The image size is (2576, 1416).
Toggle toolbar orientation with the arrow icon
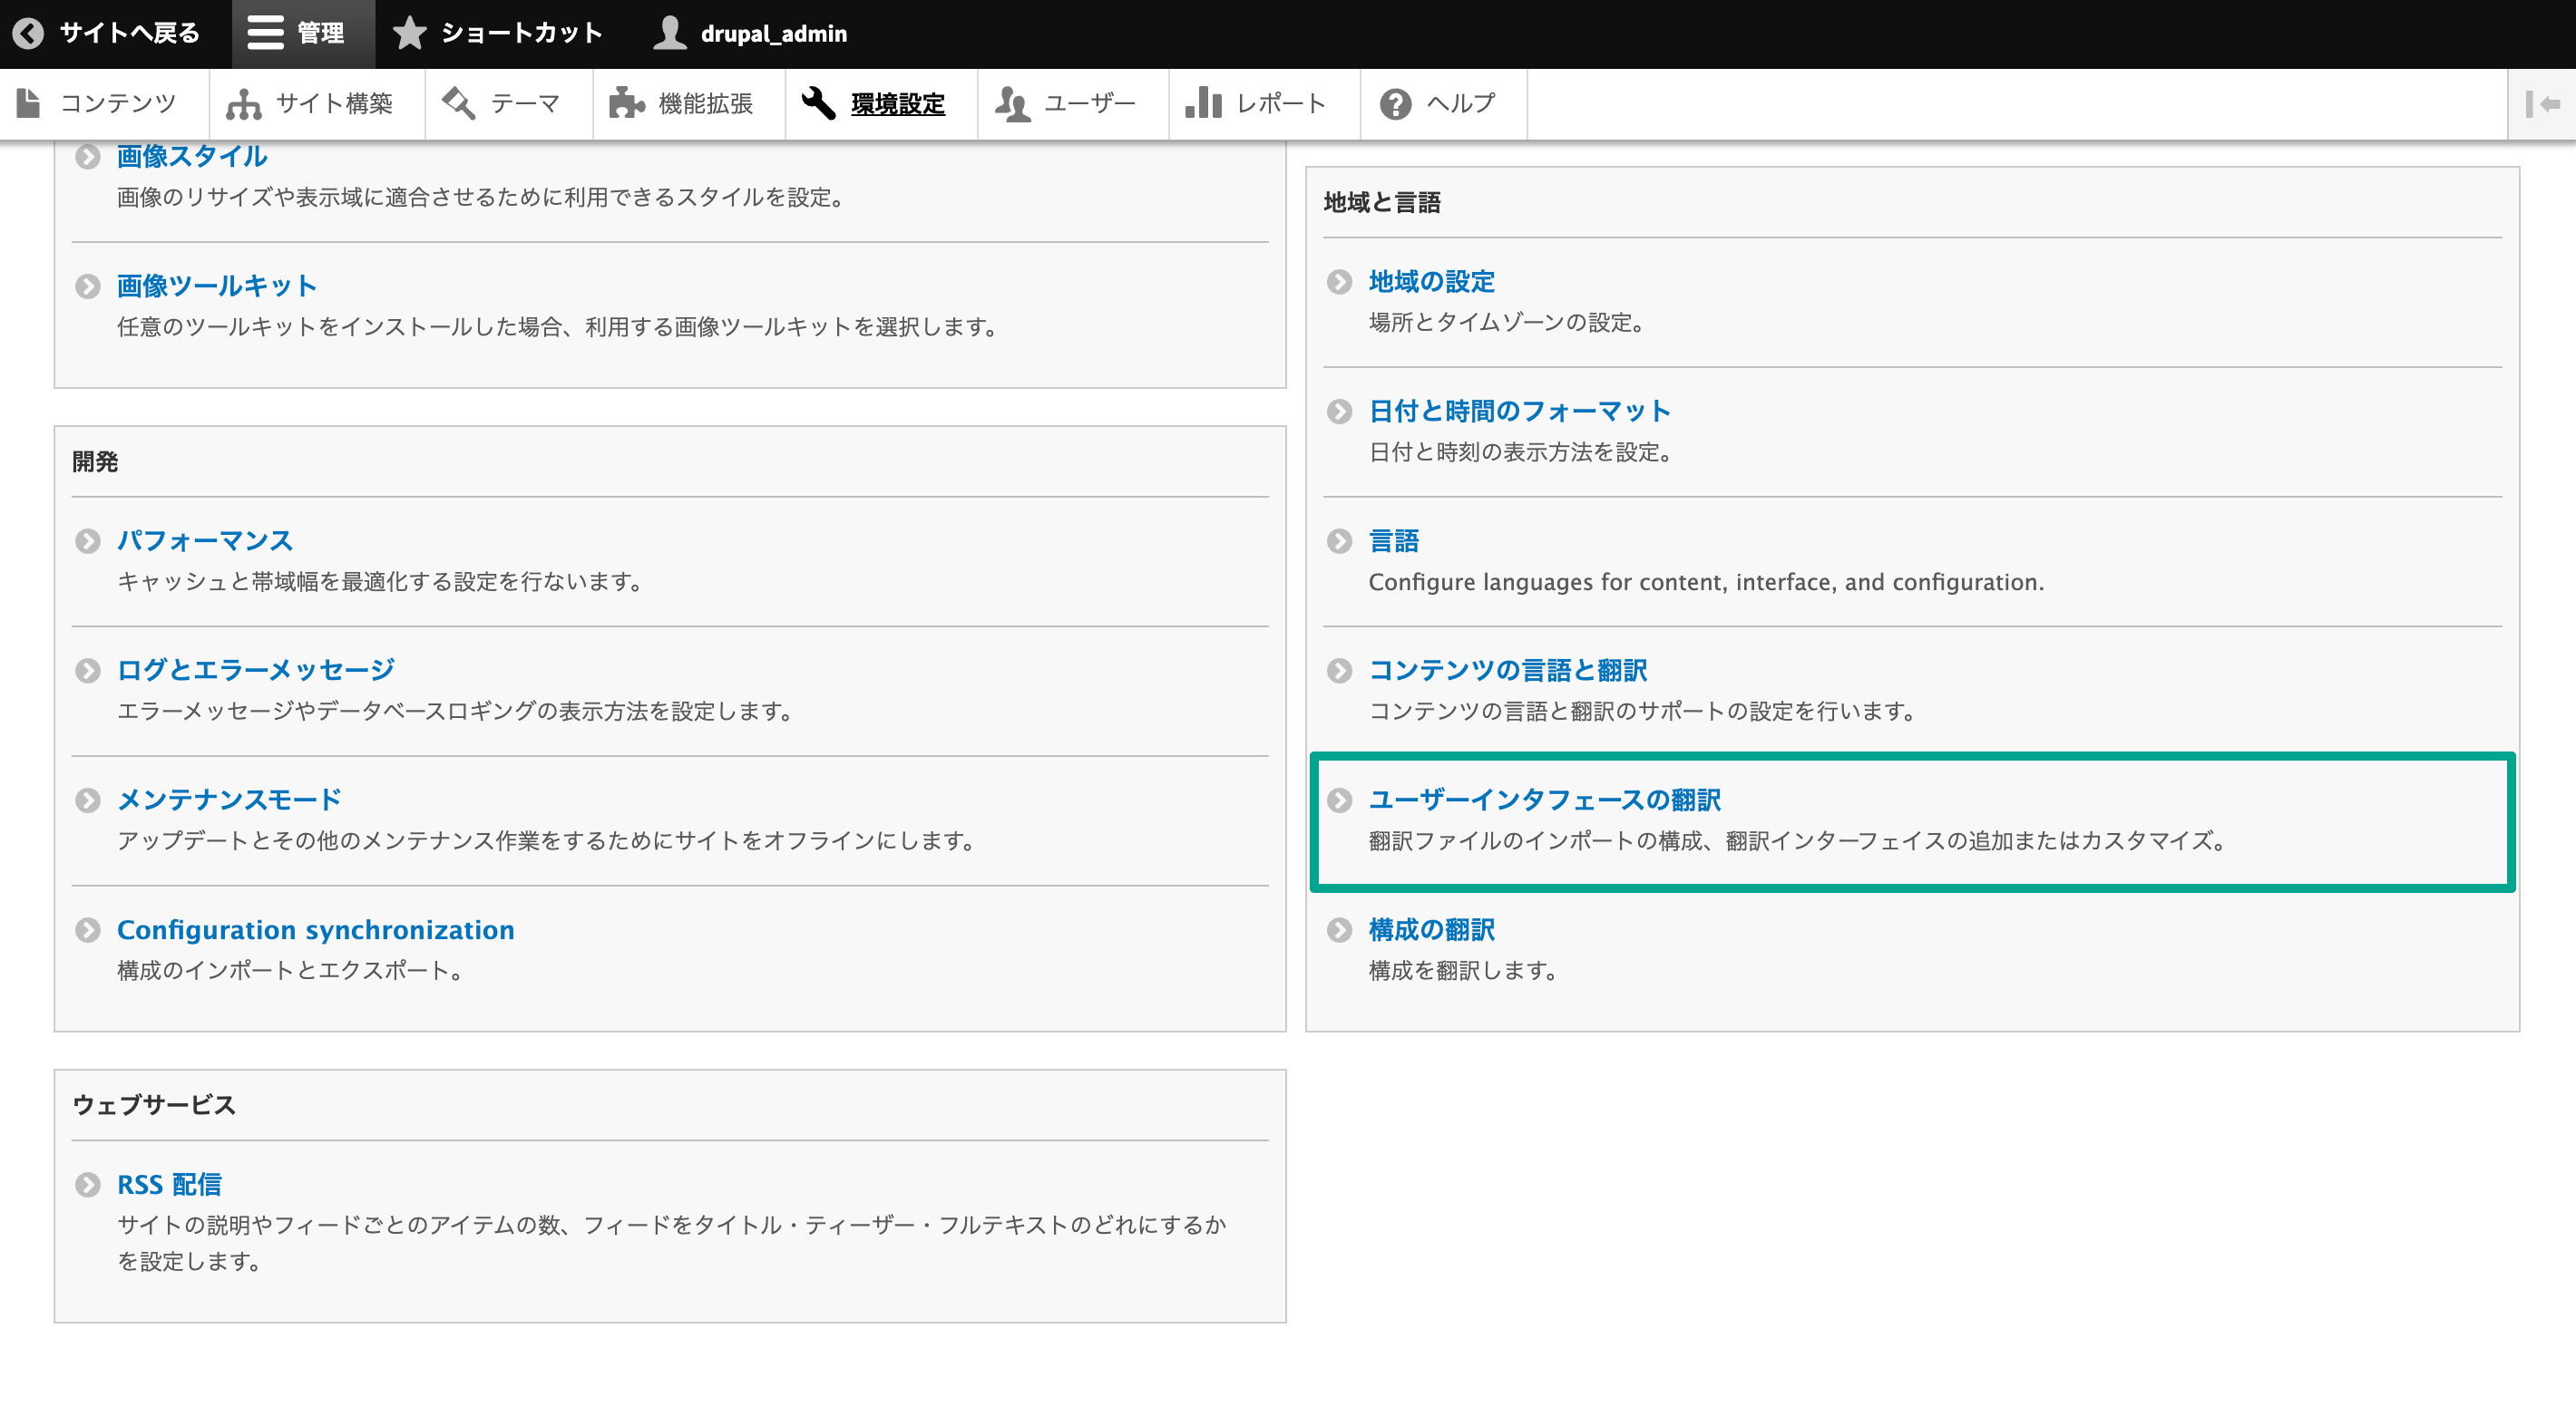(2543, 104)
